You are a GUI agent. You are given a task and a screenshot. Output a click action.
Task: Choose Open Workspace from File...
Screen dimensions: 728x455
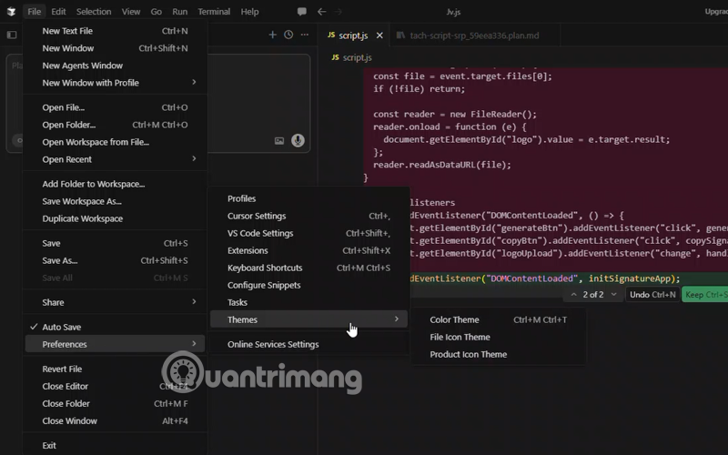point(115,142)
